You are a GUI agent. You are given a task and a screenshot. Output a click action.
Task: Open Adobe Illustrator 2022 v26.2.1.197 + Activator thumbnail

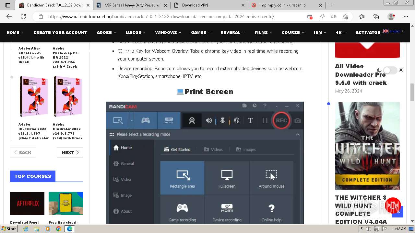[34, 96]
